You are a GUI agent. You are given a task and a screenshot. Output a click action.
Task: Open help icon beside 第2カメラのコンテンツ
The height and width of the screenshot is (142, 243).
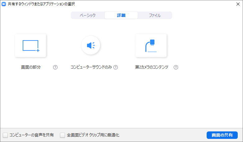tap(176, 67)
